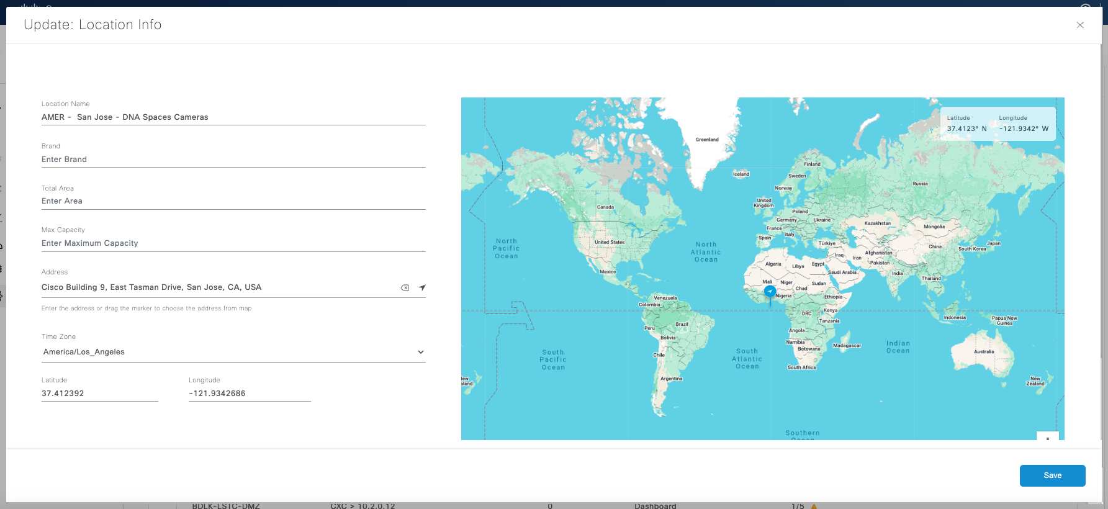
Task: Click Brazil on the world map
Action: tap(682, 324)
